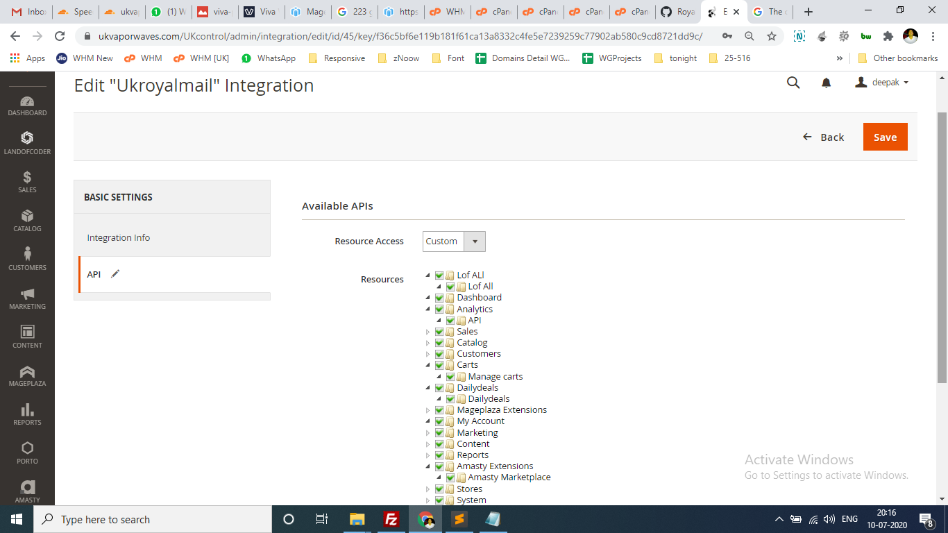The height and width of the screenshot is (533, 948).
Task: Open the Mageplaza sidebar menu
Action: tap(27, 375)
